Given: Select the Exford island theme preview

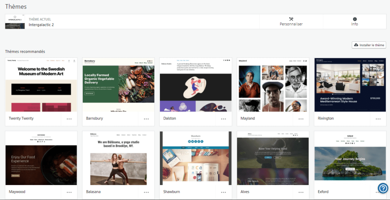Looking at the screenshot, I should point(350,158).
